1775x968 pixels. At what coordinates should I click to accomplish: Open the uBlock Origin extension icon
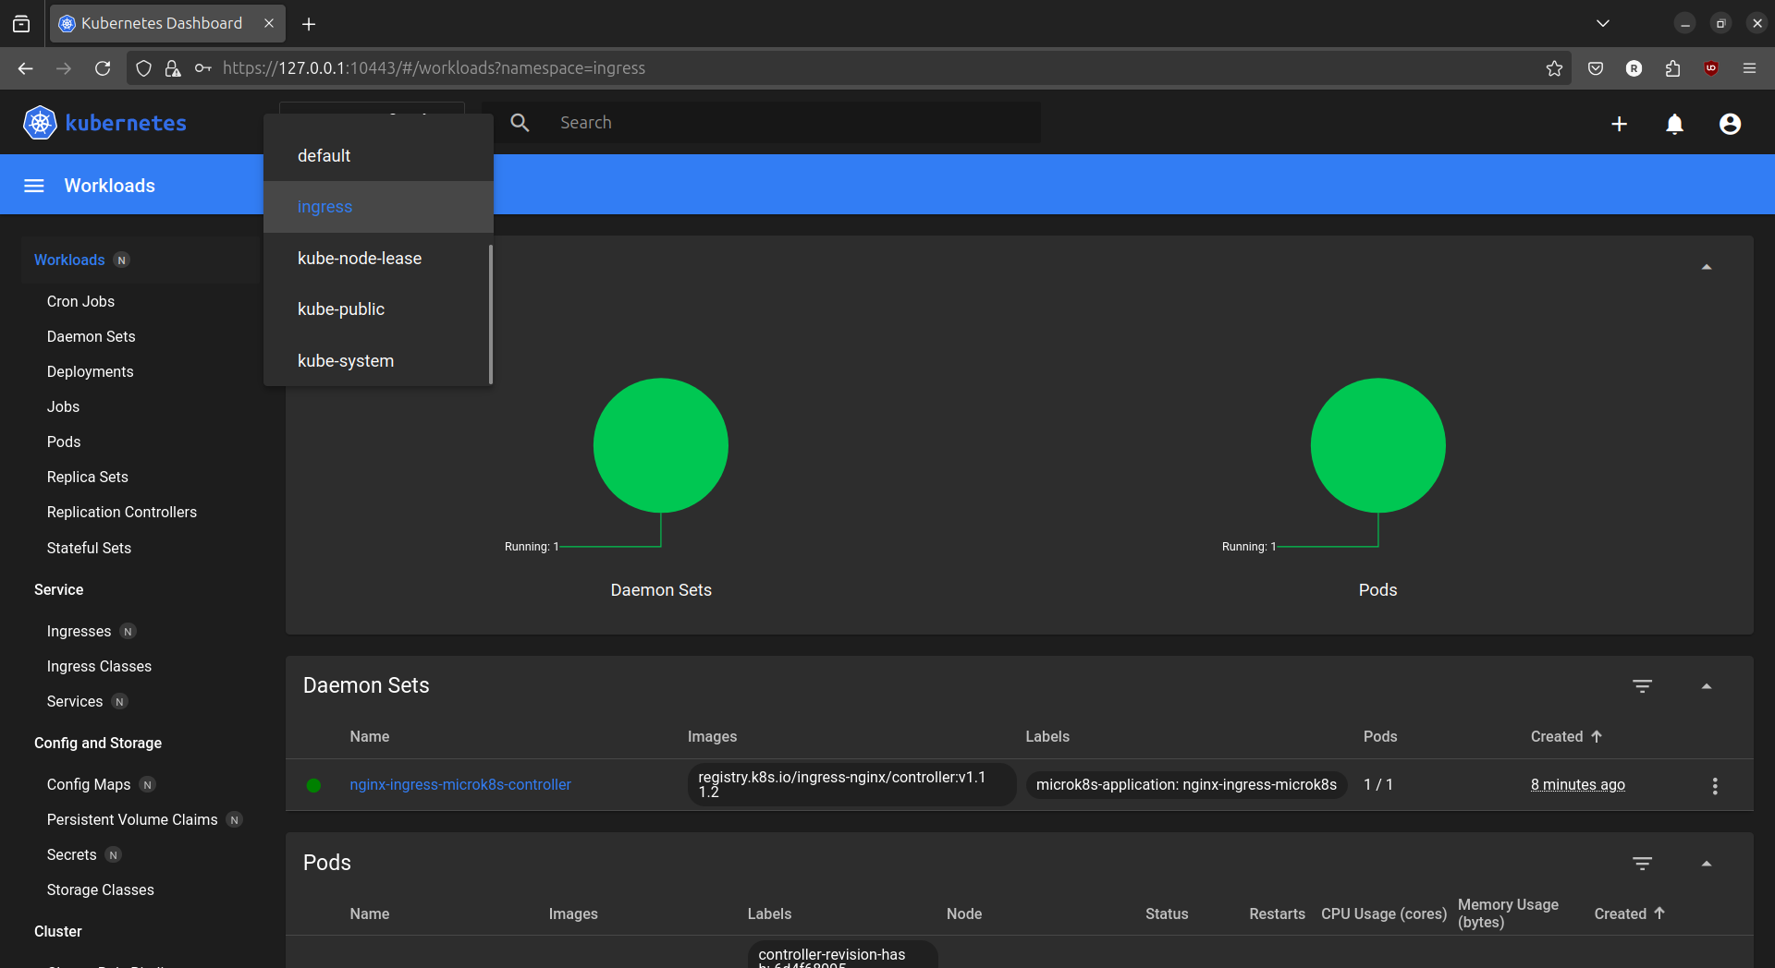click(x=1711, y=68)
